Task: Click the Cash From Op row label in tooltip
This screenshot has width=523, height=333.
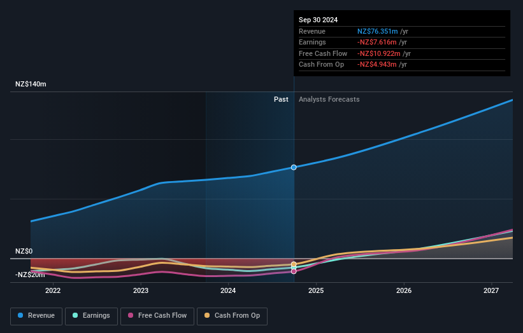Action: 321,65
